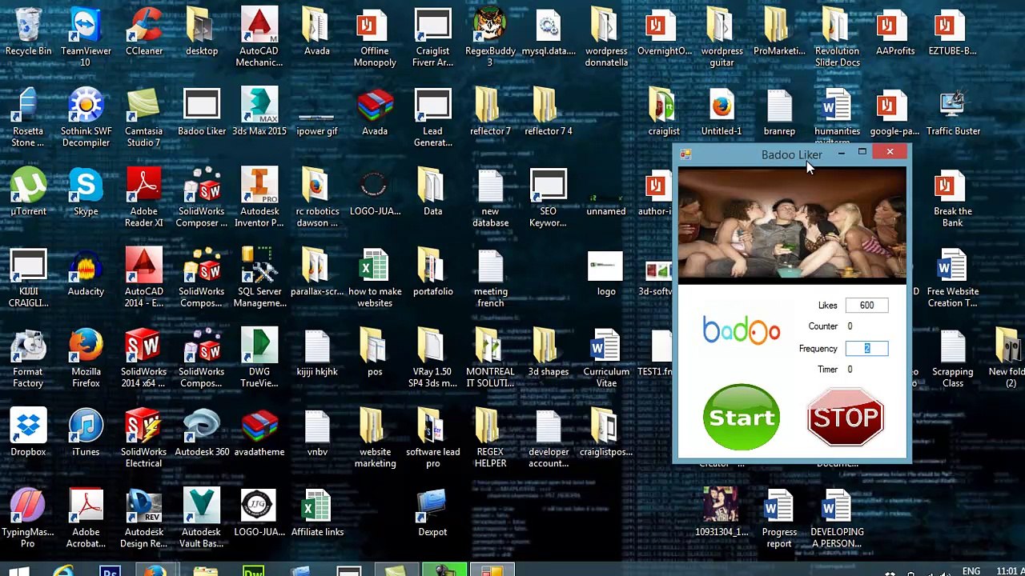Select the 3ds Max 2015 desktop icon
Image resolution: width=1025 pixels, height=576 pixels.
259,112
